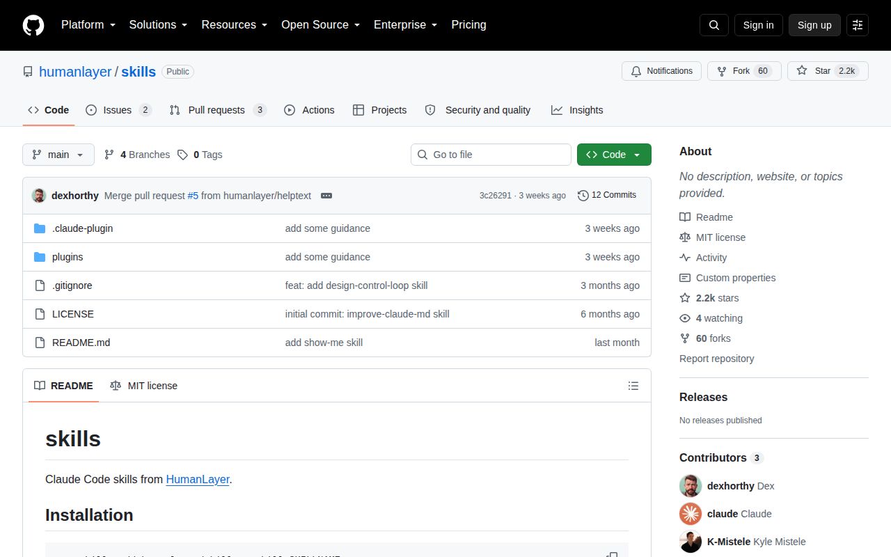Open the main branch selector

(x=58, y=155)
